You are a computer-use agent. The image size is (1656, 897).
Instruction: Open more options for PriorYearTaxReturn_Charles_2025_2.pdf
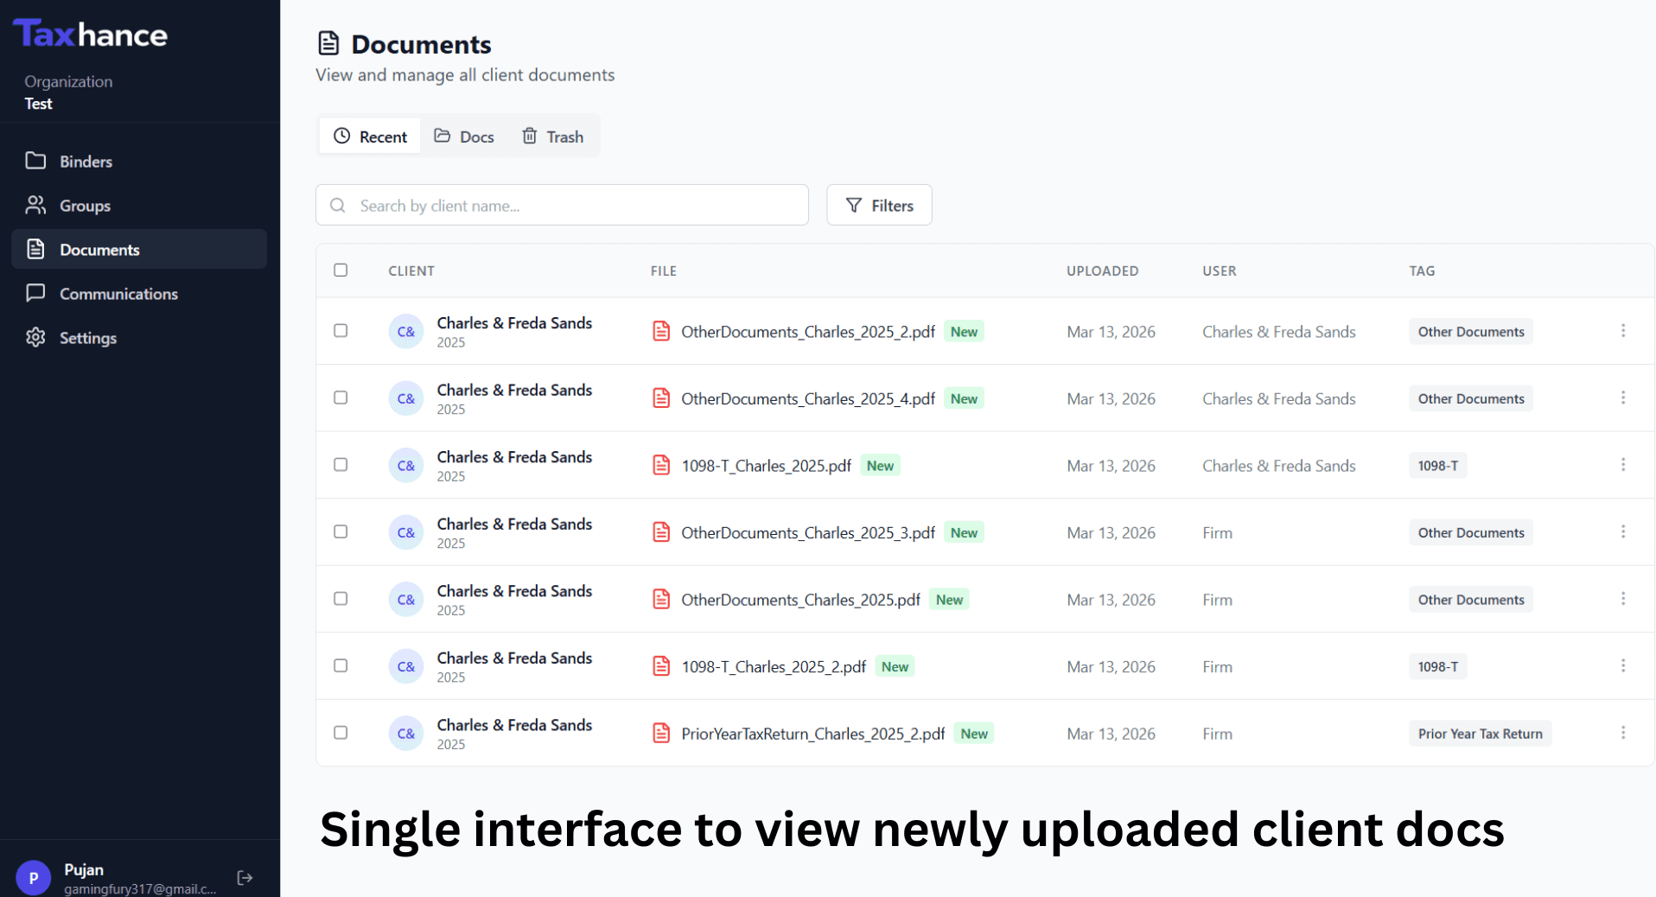point(1623,733)
